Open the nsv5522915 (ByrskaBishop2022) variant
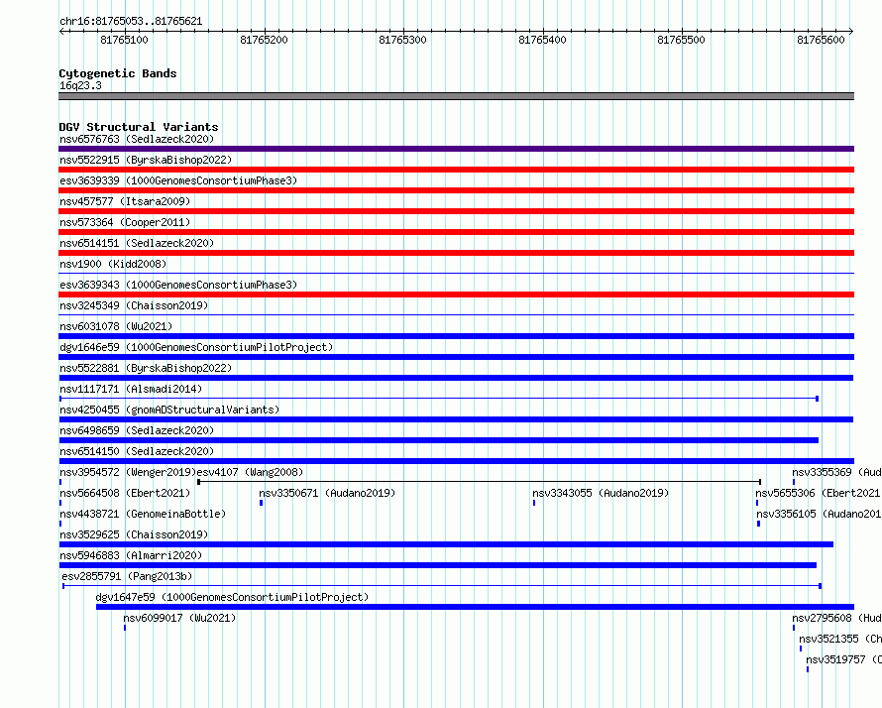Screen dimensions: 882x708 pyautogui.click(x=146, y=160)
